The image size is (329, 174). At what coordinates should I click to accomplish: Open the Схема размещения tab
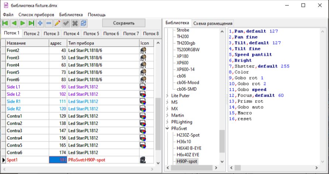(213, 24)
